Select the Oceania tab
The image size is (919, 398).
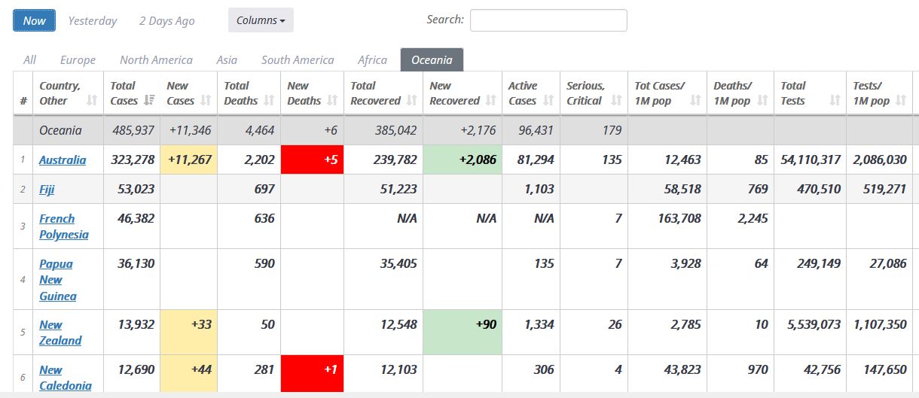pos(432,60)
